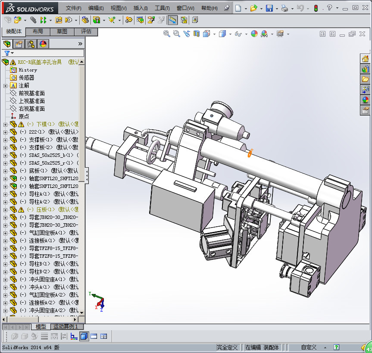Click the Zoom to Fit magnifier icon
The width and height of the screenshot is (372, 353).
[x=167, y=34]
